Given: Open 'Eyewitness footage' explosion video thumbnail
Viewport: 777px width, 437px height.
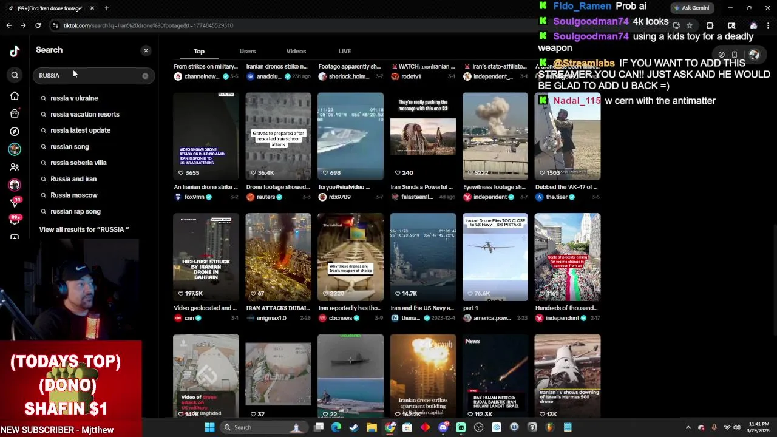Looking at the screenshot, I should [x=495, y=137].
